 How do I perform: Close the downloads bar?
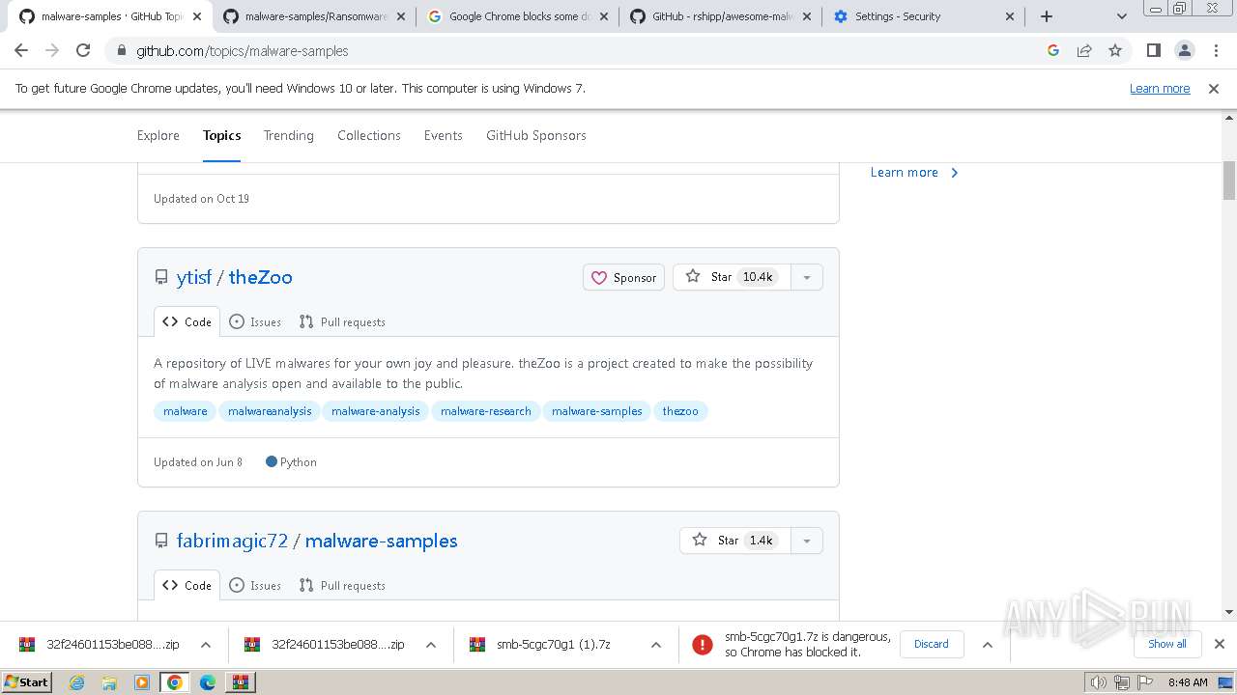(1219, 644)
